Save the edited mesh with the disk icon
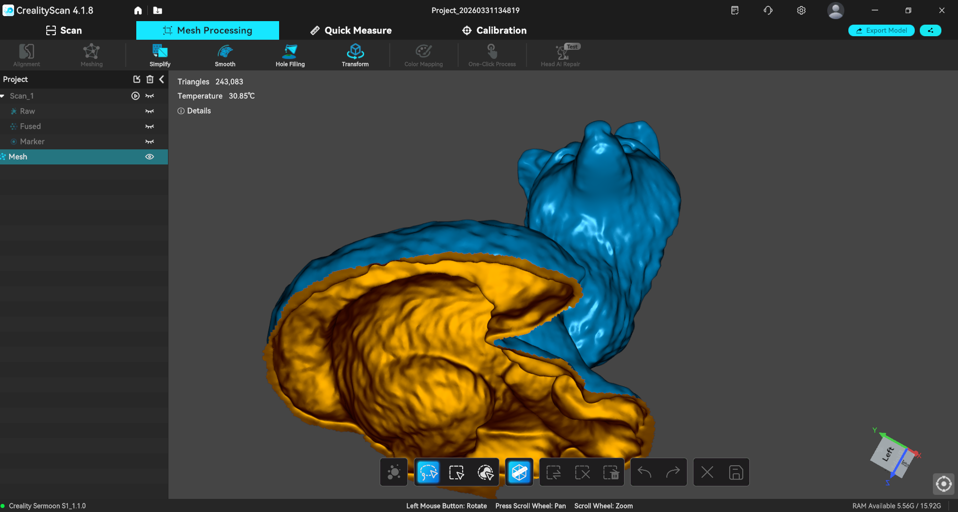958x512 pixels. coord(736,472)
